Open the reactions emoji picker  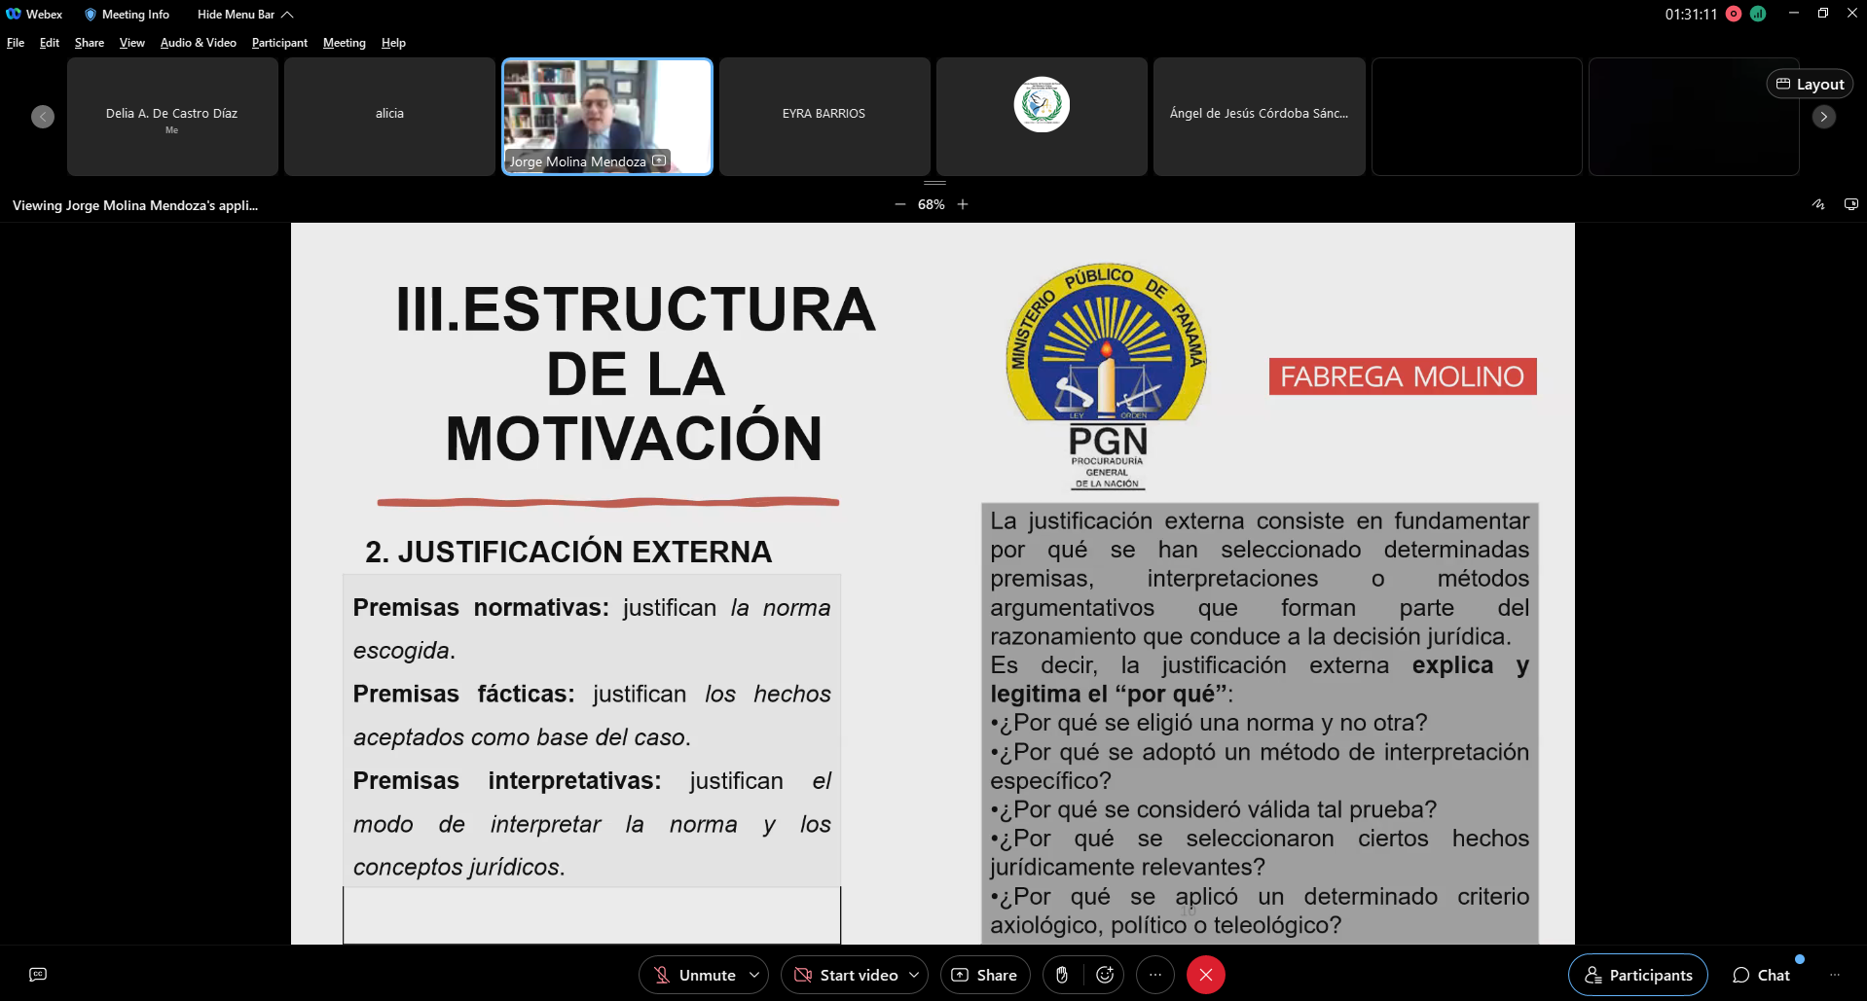[x=1105, y=975]
